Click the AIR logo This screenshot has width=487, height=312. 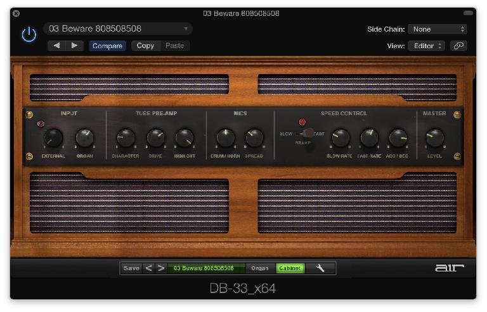click(x=450, y=268)
